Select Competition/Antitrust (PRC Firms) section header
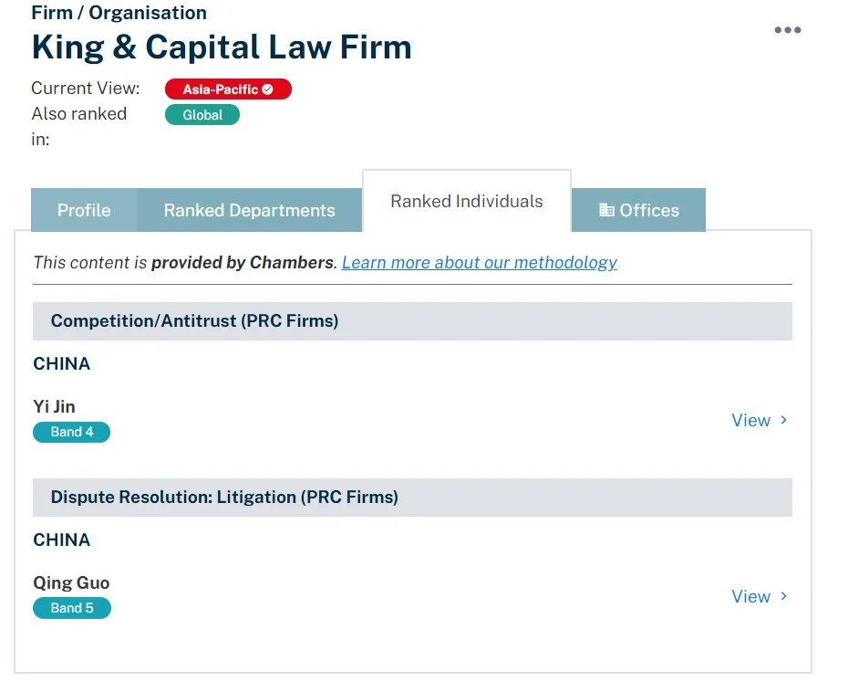The height and width of the screenshot is (681, 848). tap(412, 321)
